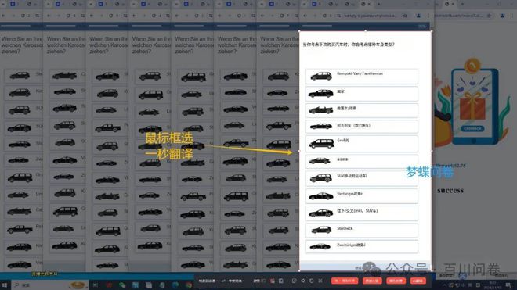The image size is (517, 290).
Task: Bookmark the survey page with the star icon
Action: point(405,16)
